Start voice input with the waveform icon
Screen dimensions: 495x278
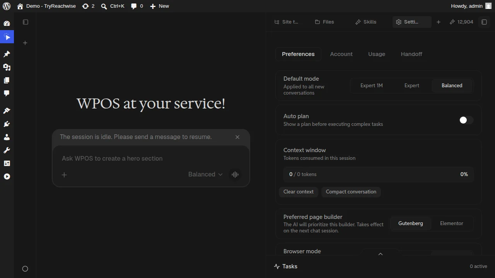coord(235,175)
